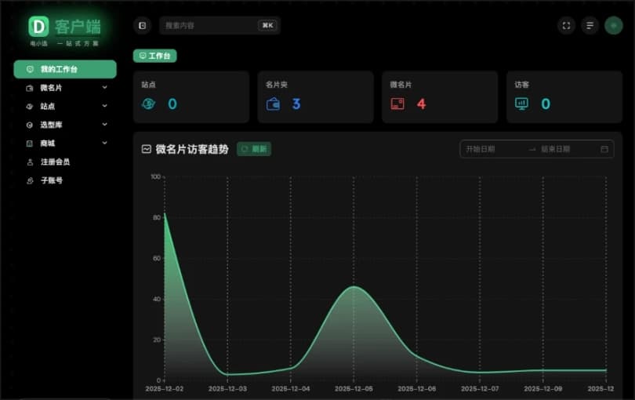Open the green user avatar
635x400 pixels.
[x=614, y=26]
